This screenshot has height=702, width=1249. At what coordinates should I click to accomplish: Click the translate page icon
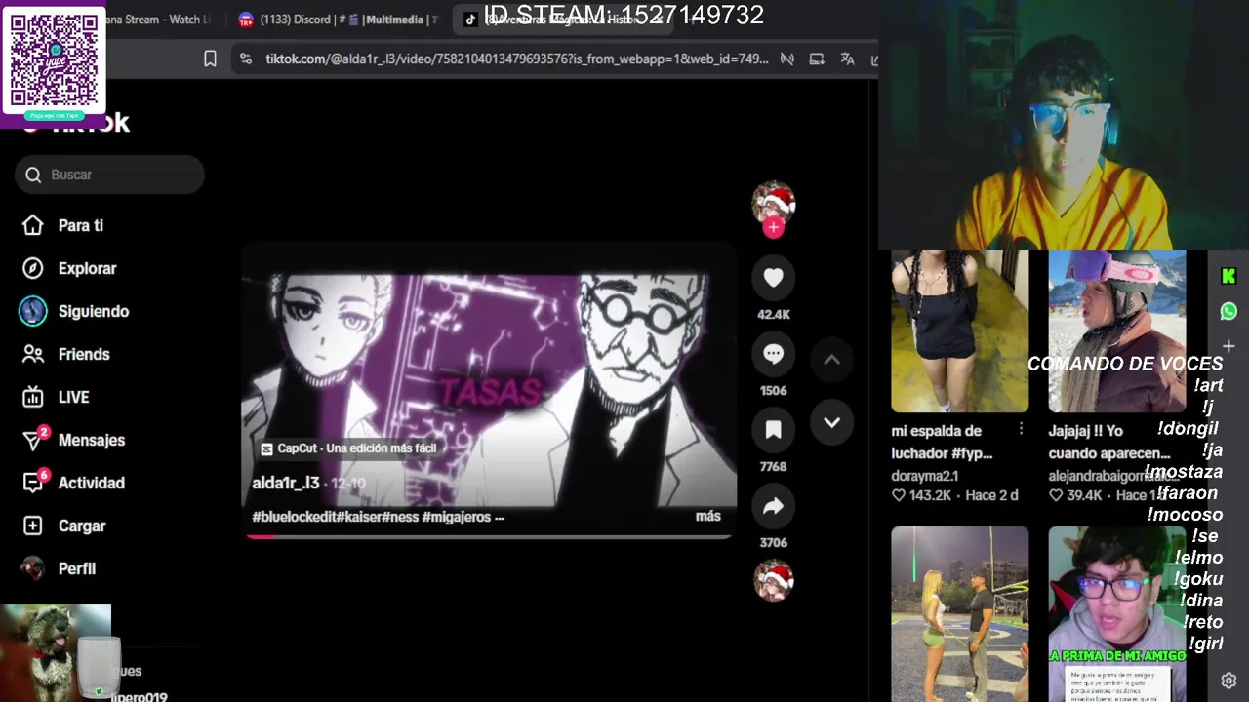pos(847,59)
